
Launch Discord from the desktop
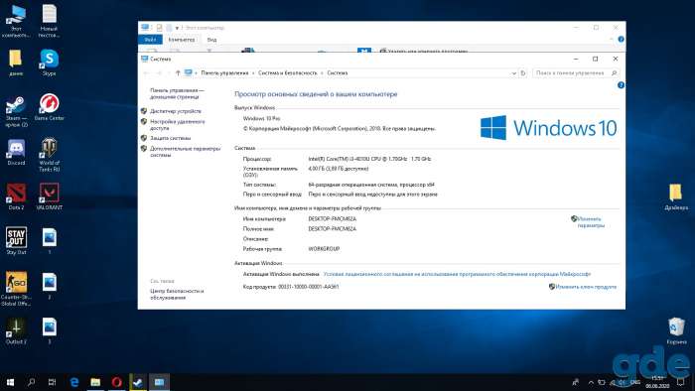click(x=16, y=152)
